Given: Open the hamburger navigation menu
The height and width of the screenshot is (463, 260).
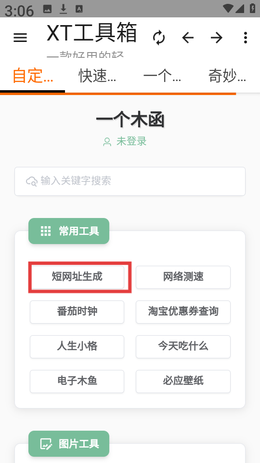Looking at the screenshot, I should (x=20, y=38).
